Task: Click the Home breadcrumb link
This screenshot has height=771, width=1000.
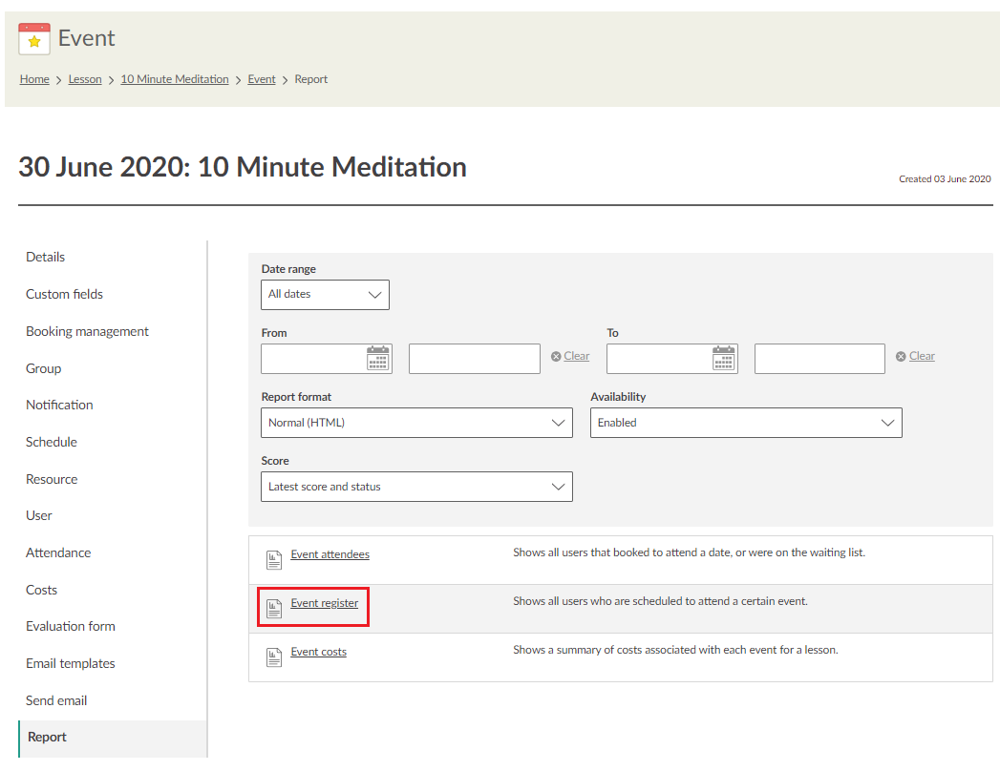Action: [x=34, y=79]
